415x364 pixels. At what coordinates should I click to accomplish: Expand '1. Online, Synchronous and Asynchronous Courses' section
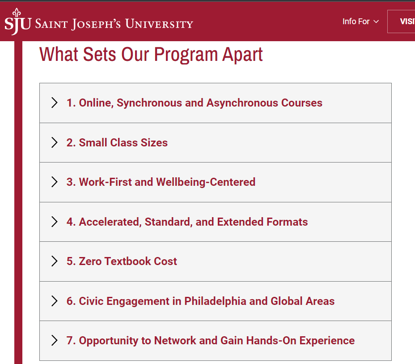coord(216,103)
